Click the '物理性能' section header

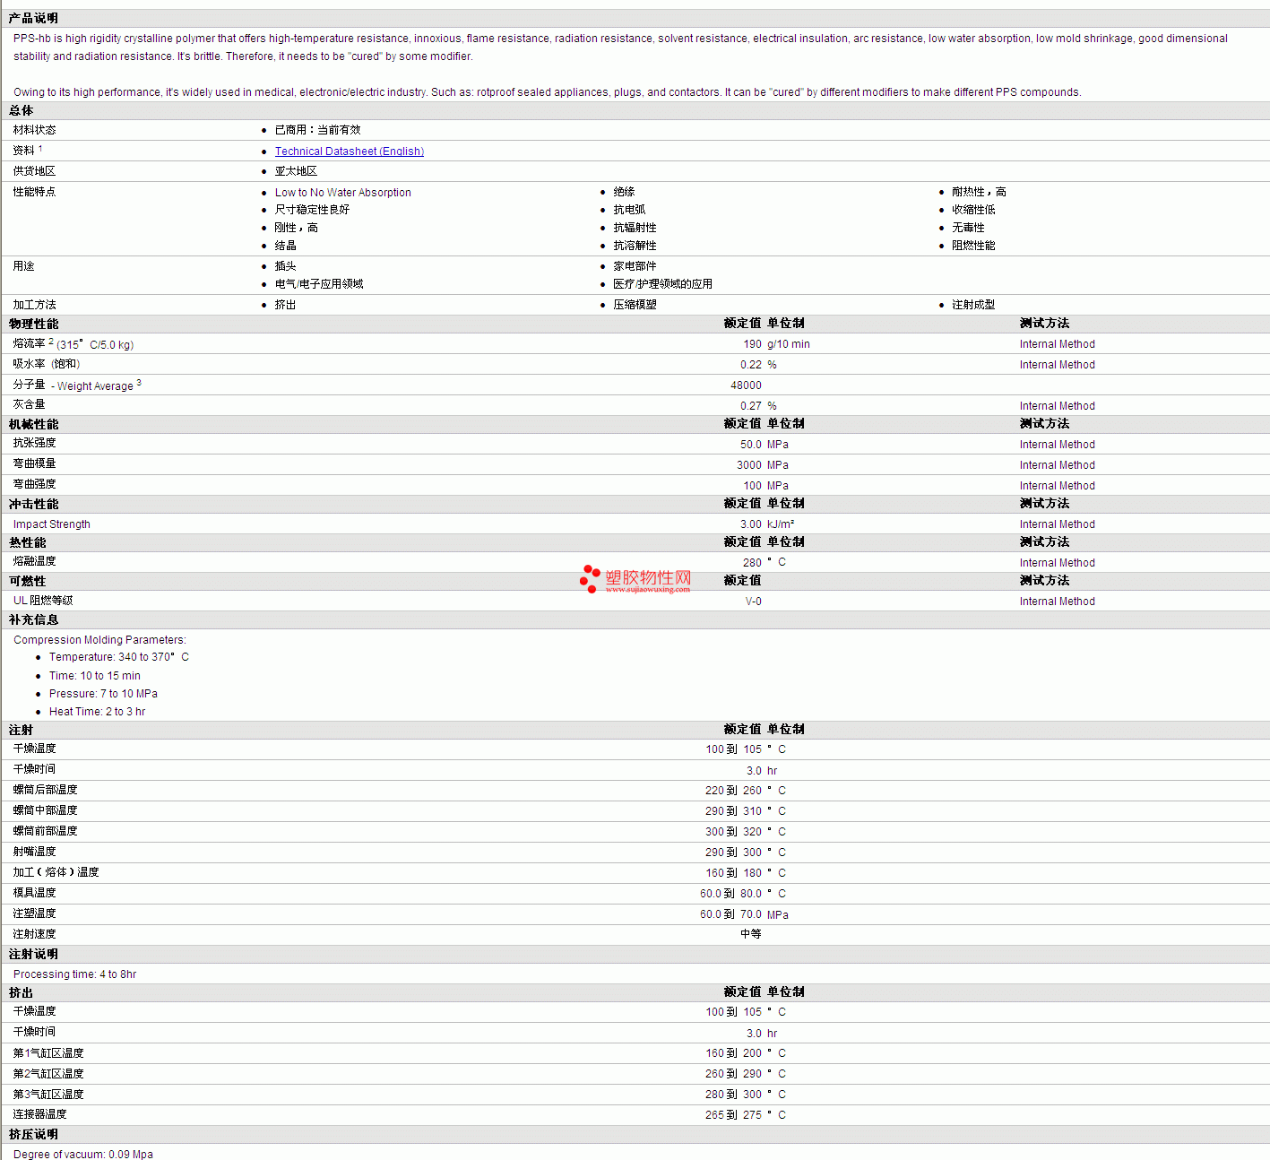[33, 324]
